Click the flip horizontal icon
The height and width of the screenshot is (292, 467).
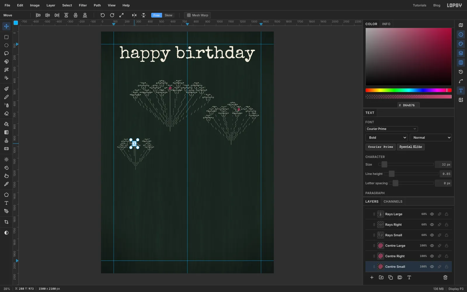[134, 15]
